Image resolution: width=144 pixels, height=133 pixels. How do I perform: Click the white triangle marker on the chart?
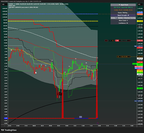[36, 73]
